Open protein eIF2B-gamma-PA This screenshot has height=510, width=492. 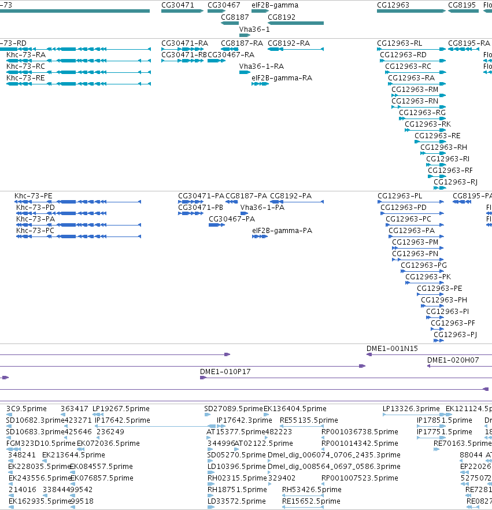click(282, 231)
